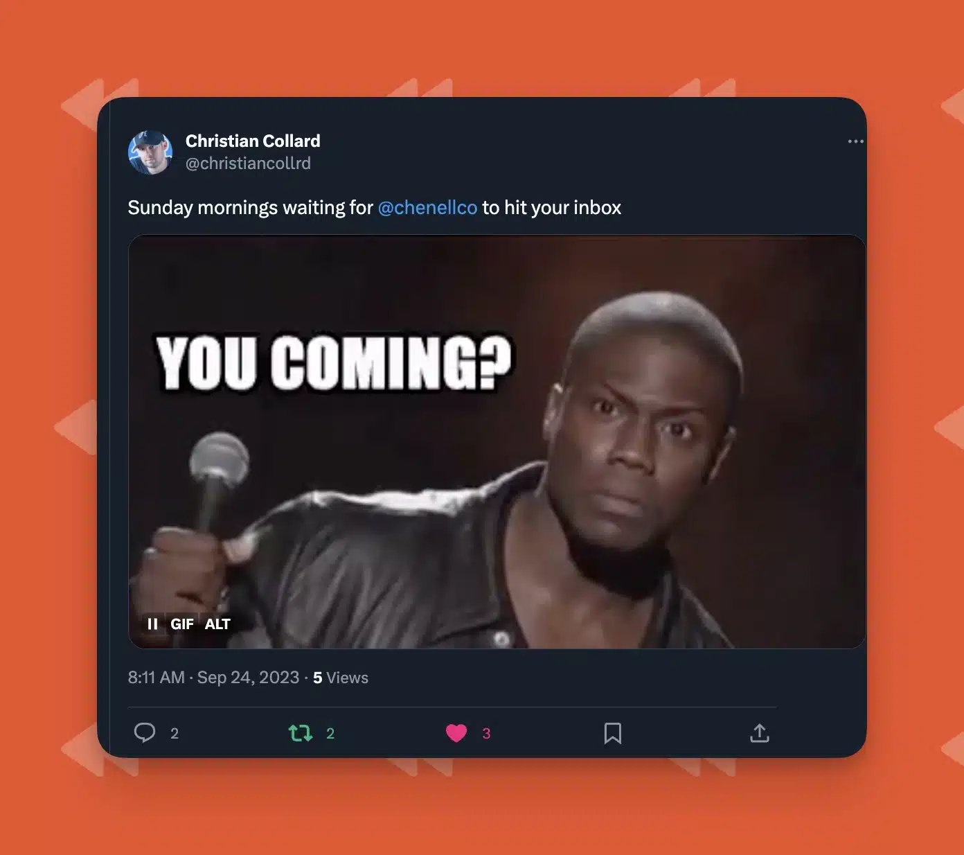Follow the @chenellco mention link
The height and width of the screenshot is (855, 964).
[427, 208]
